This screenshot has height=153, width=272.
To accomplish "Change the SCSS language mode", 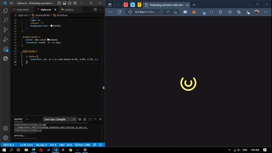I will [x=69, y=145].
